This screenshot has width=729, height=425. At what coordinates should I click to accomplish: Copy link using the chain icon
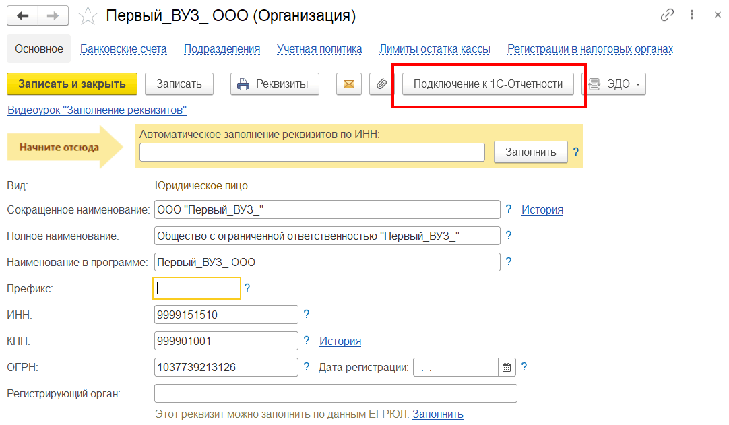click(667, 15)
